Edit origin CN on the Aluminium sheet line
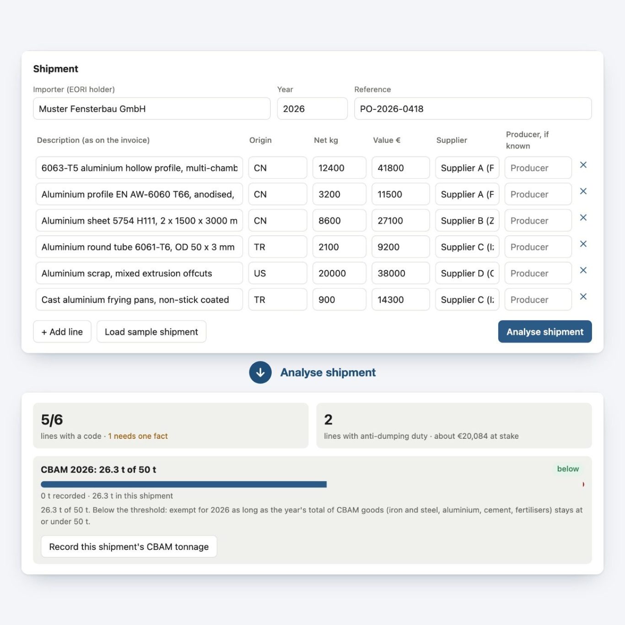 (x=278, y=221)
